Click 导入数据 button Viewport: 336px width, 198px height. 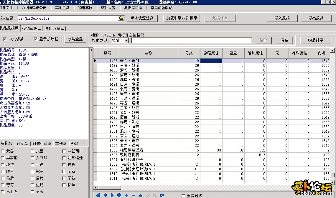point(282,18)
